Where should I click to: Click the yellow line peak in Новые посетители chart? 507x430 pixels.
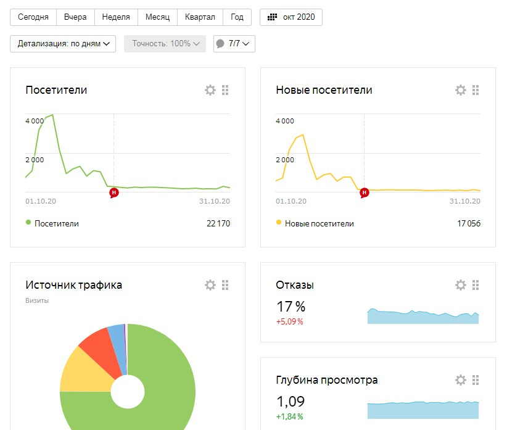pos(303,135)
